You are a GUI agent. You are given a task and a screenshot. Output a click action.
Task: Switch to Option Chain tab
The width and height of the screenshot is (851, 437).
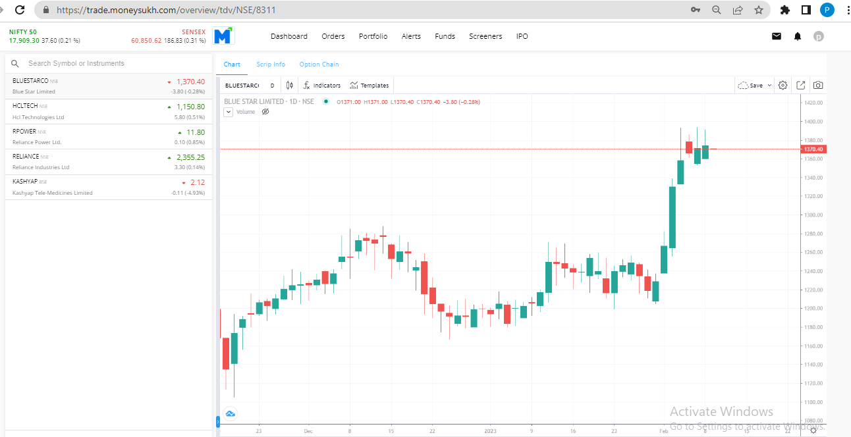pos(319,64)
